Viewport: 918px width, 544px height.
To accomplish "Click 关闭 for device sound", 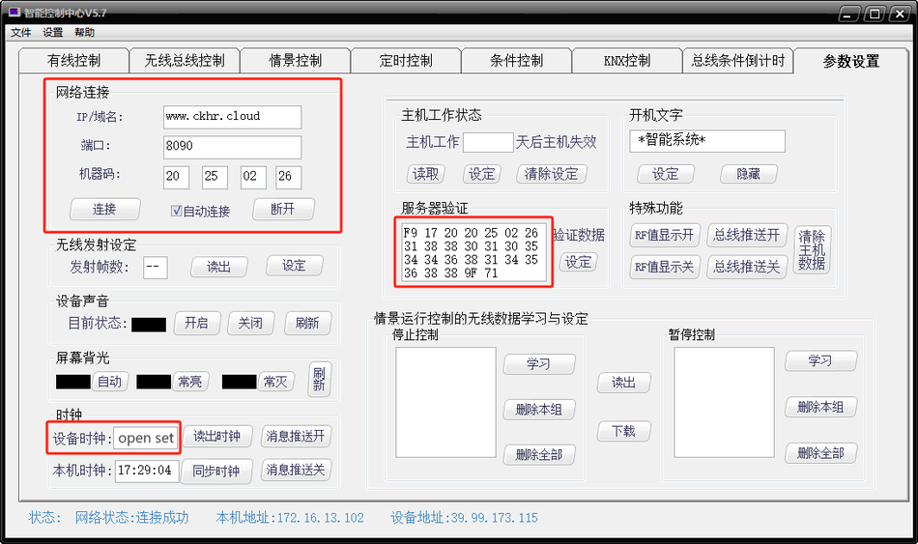I will click(x=250, y=324).
